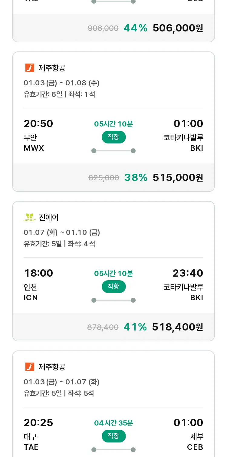Screen dimensions: 227x457
Task: Tap the Jeju Air logo on the Daegu flight
Action: [x=30, y=367]
